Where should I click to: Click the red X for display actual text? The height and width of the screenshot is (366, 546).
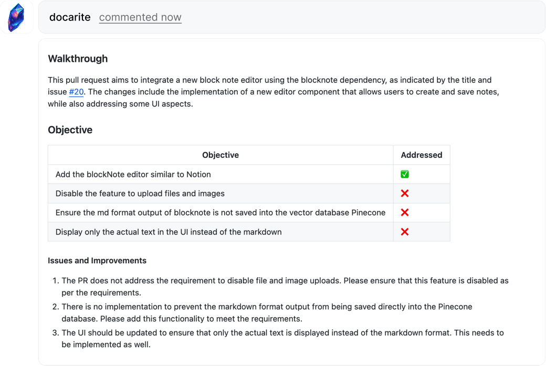pos(404,232)
